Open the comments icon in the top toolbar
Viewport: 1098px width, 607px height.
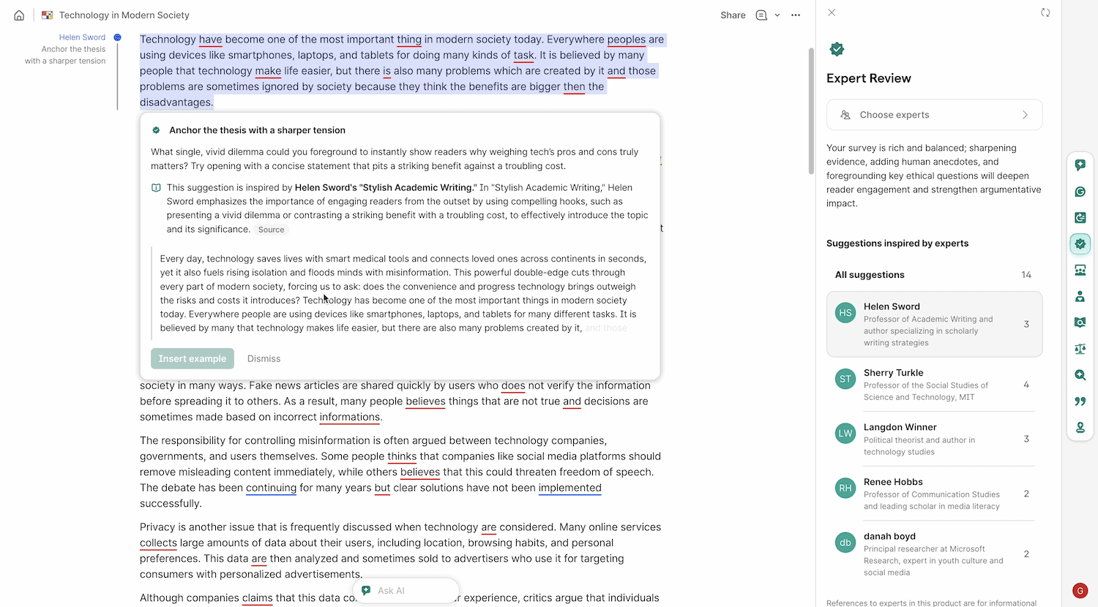click(761, 15)
